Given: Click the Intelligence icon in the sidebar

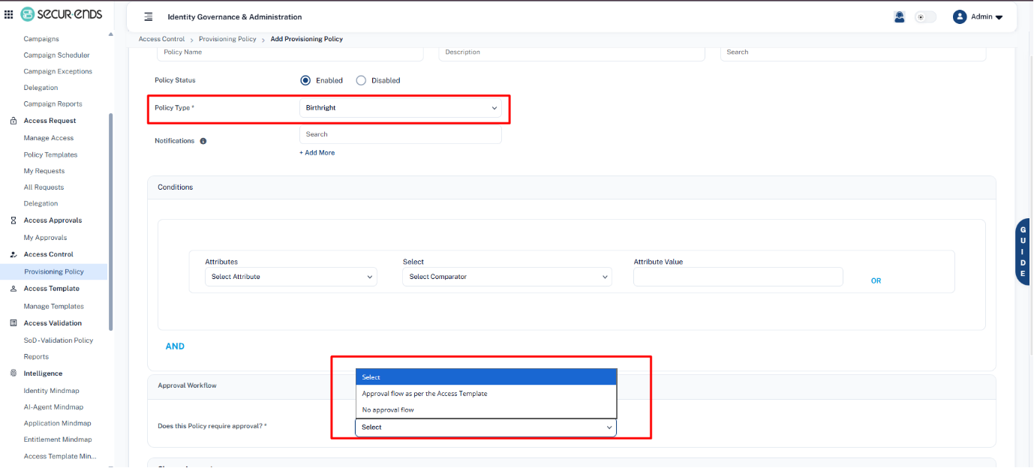Looking at the screenshot, I should pos(14,373).
